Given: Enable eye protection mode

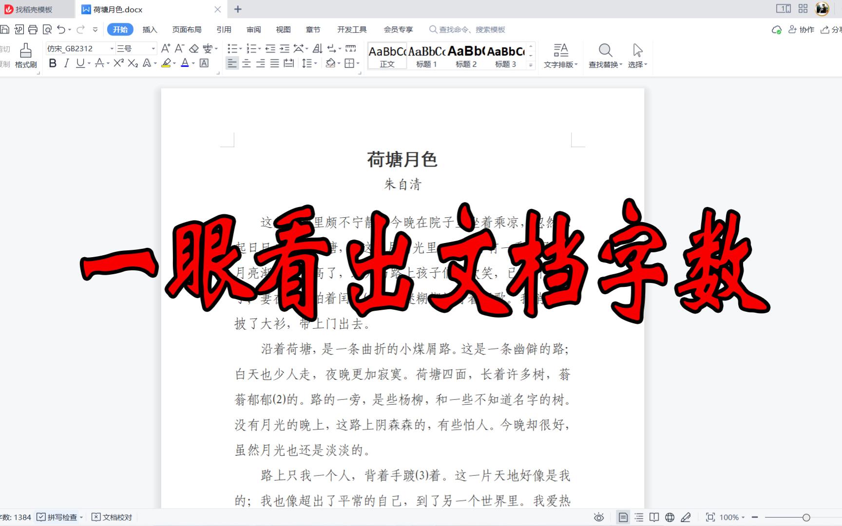Looking at the screenshot, I should 599,517.
